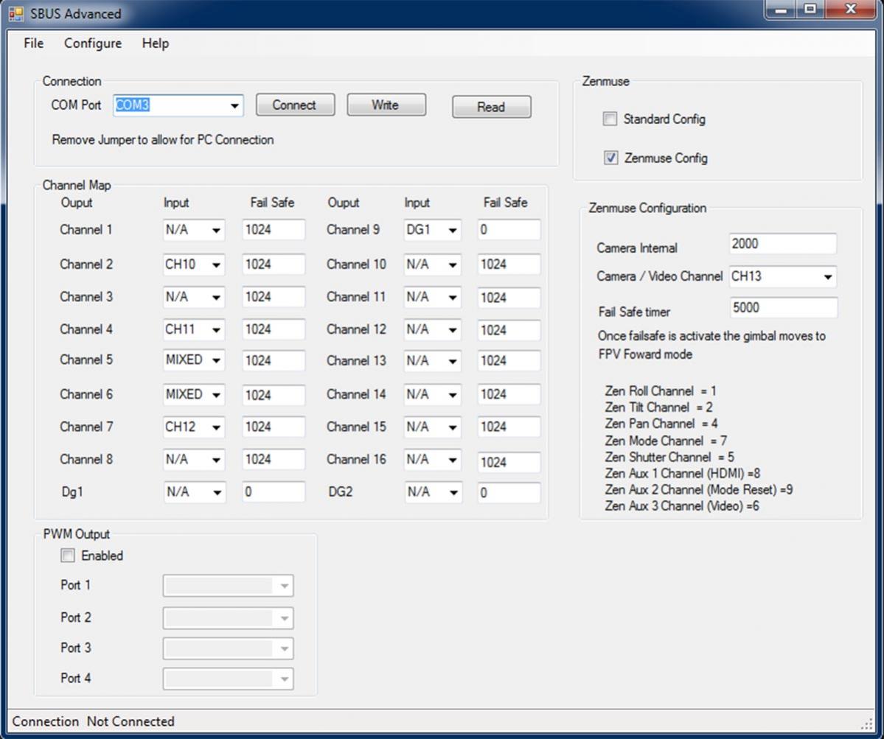Viewport: 884px width, 739px height.
Task: Uncheck the Zenmuse Config checkbox
Action: (610, 158)
